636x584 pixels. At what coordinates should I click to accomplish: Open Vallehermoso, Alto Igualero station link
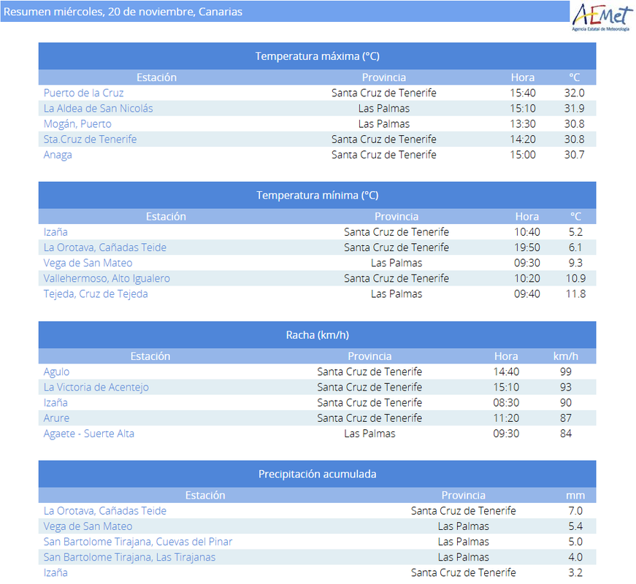tap(107, 278)
